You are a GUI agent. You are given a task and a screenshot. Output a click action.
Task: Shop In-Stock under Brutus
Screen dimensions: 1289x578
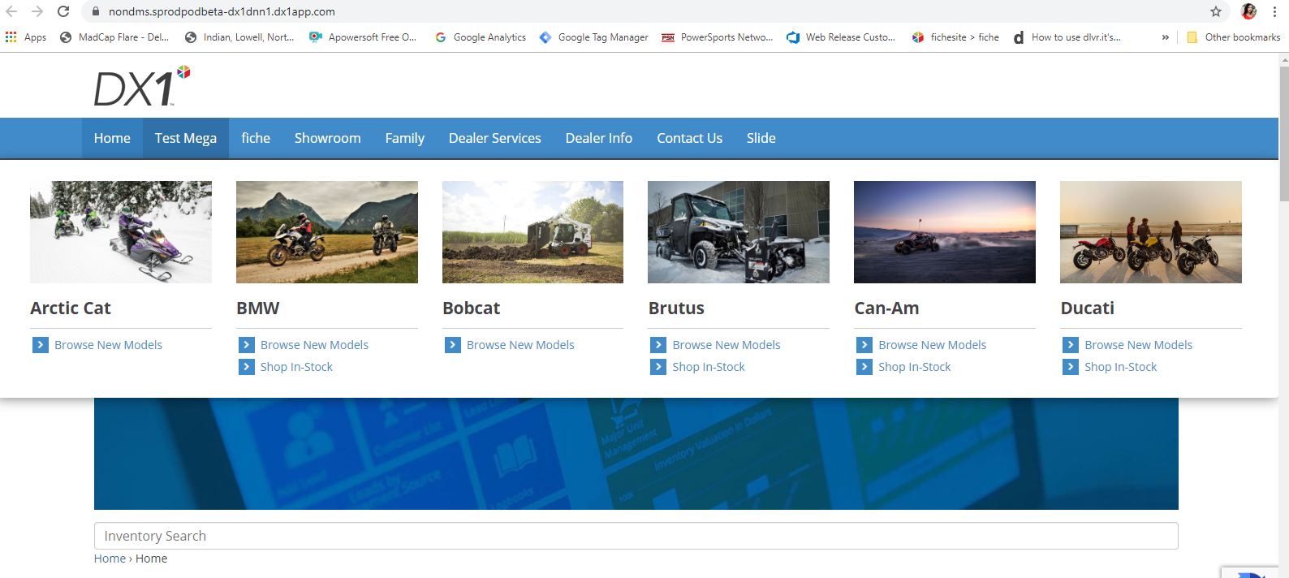coord(709,367)
